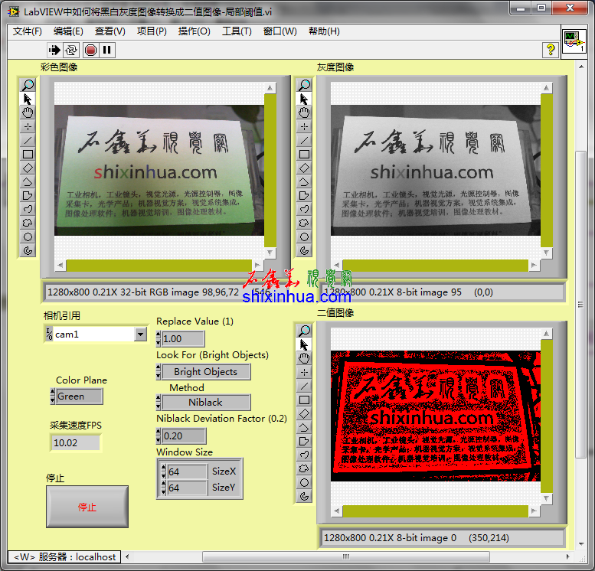Select the Line tool in 灰度图像 palette

point(305,140)
